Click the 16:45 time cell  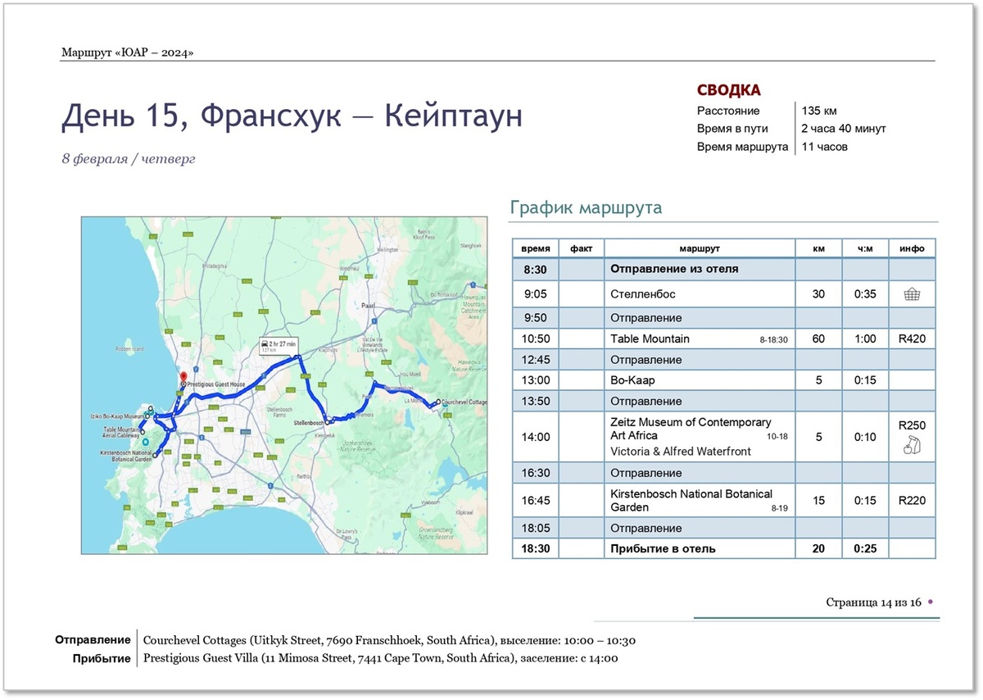pos(536,500)
